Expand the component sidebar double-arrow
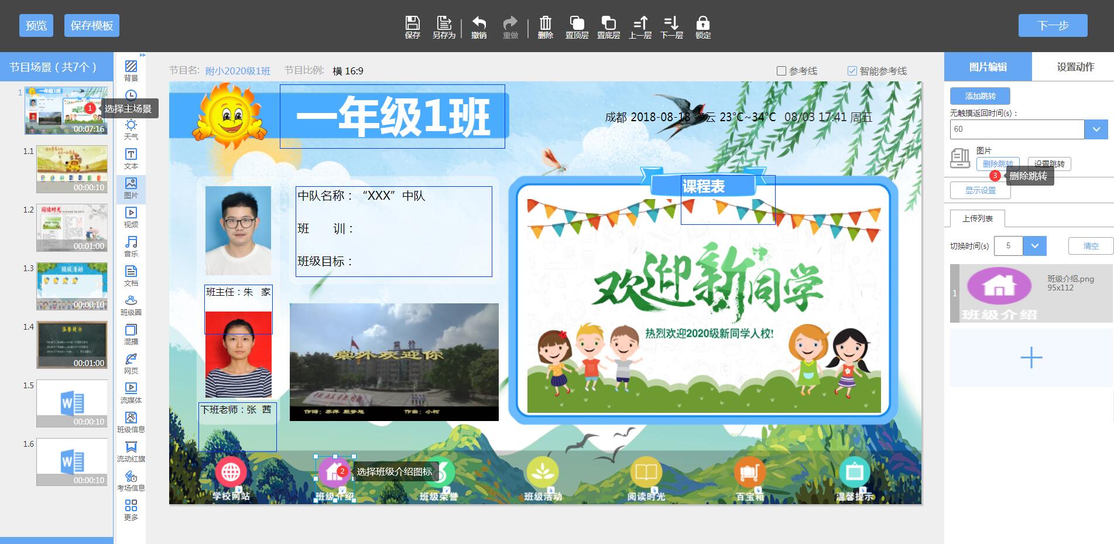1114x544 pixels. click(142, 56)
